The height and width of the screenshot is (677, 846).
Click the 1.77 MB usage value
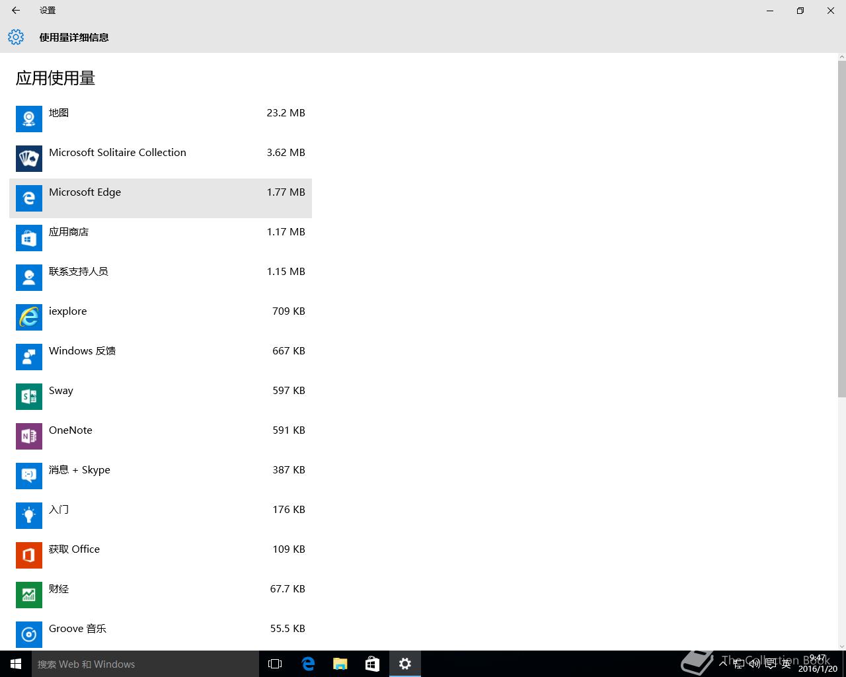[x=286, y=192]
